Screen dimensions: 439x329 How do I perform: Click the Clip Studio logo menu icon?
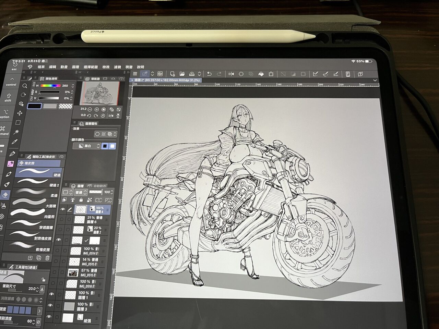[30, 67]
